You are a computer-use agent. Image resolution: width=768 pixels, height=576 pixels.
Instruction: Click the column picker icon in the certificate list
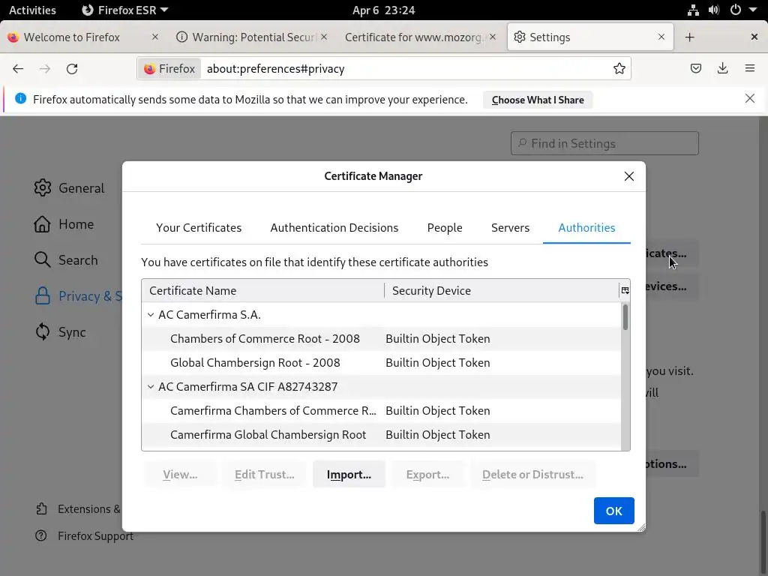click(x=625, y=290)
